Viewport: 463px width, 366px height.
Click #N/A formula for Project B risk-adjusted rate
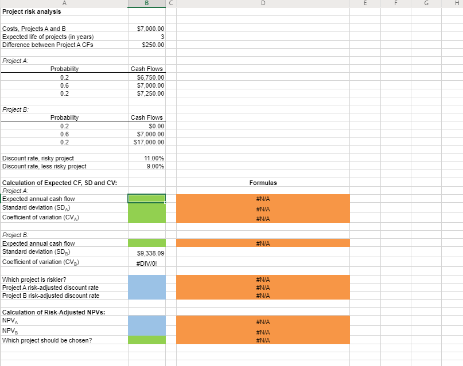263,296
